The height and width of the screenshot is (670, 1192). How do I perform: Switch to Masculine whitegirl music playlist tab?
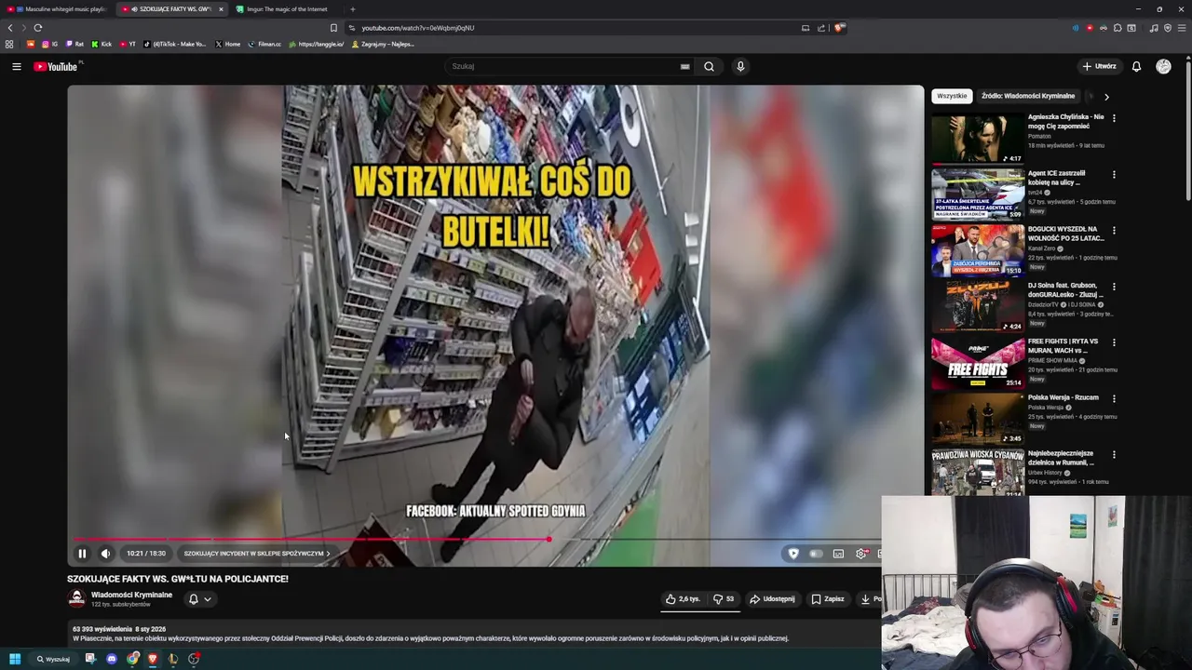click(58, 9)
